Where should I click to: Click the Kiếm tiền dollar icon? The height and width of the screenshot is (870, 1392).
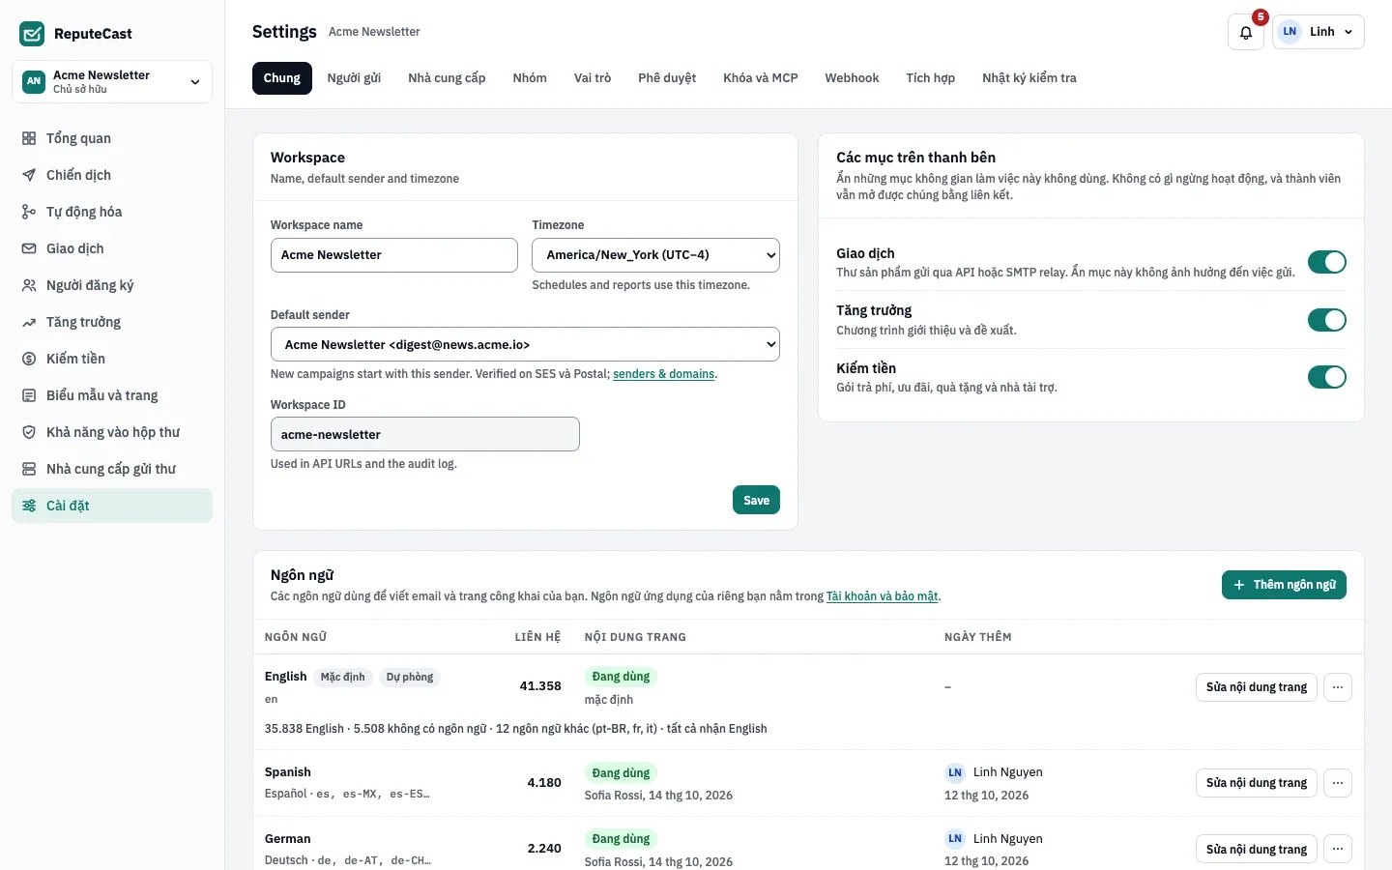tap(29, 359)
